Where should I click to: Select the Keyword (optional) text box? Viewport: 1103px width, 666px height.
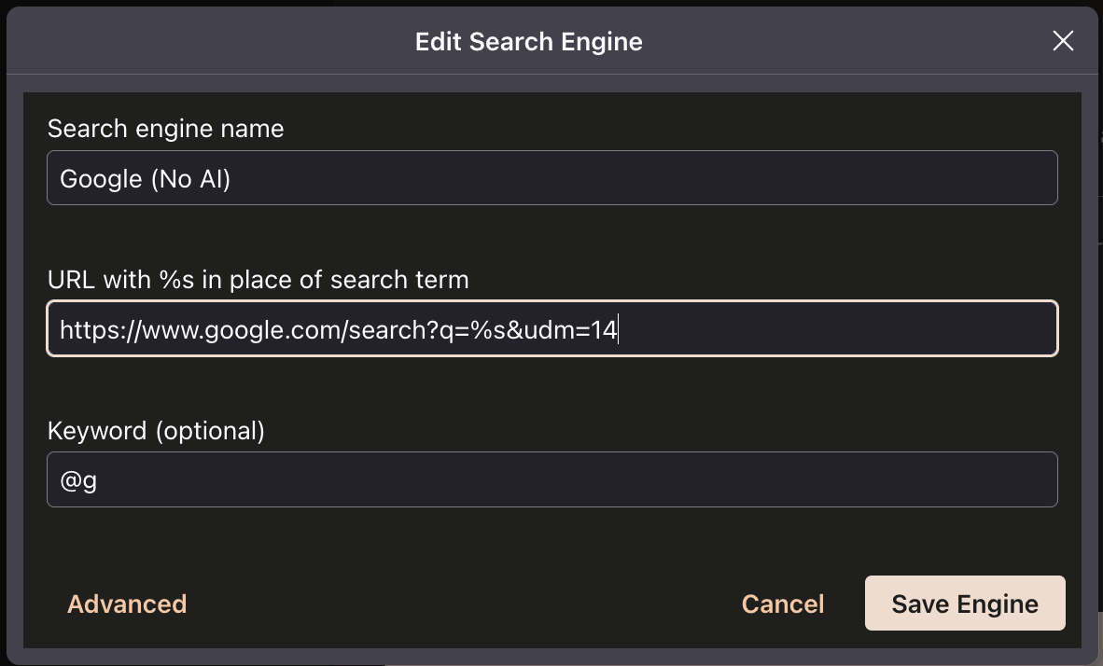tap(551, 480)
